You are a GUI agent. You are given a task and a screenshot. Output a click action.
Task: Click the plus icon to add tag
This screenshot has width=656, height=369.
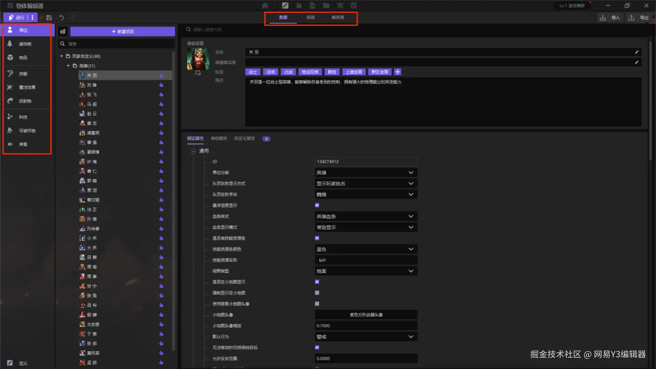coord(397,72)
